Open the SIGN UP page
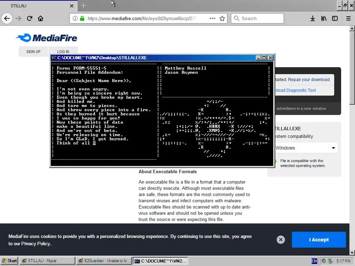 33,52
